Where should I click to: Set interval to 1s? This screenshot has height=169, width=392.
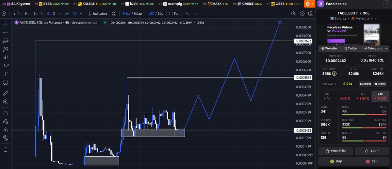[14, 13]
